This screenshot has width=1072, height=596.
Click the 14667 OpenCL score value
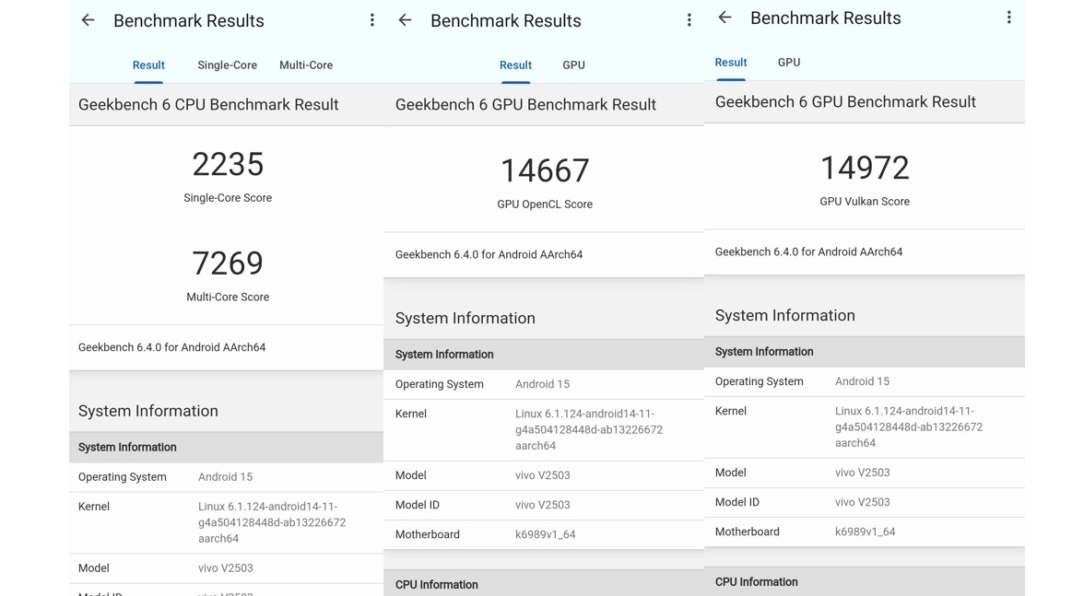[545, 170]
